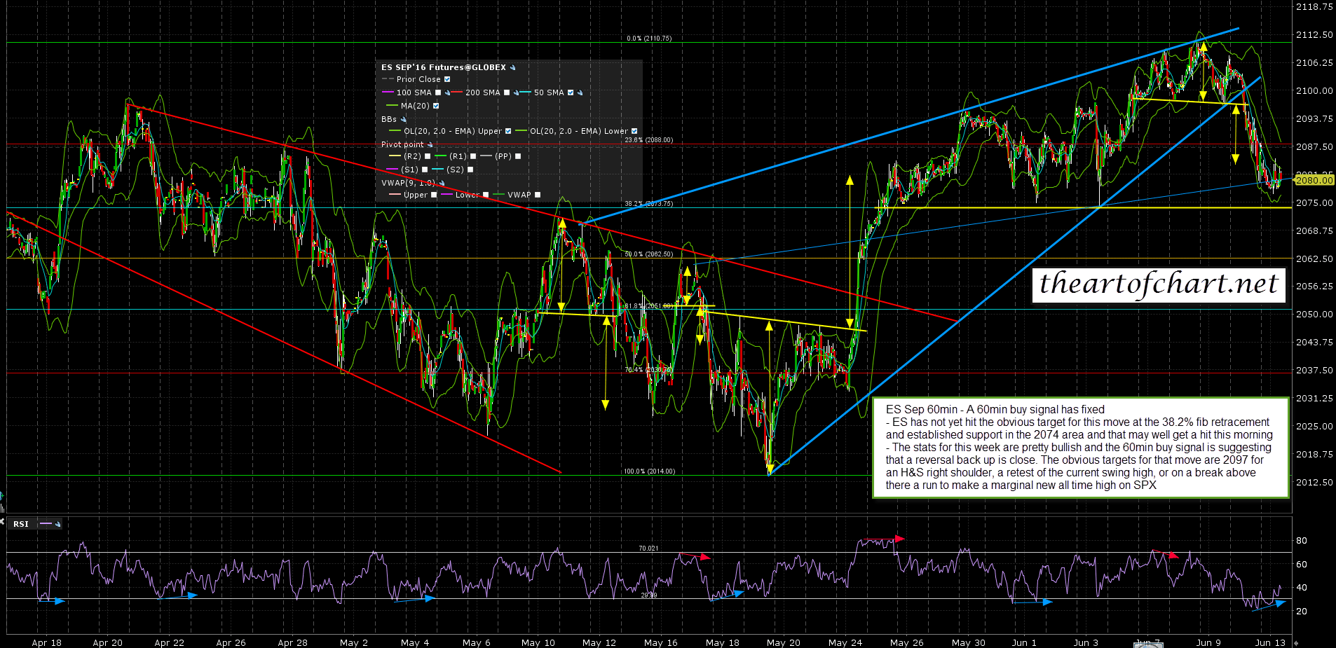
Task: Edit Pivot point settings with wrench icon
Action: [x=430, y=145]
